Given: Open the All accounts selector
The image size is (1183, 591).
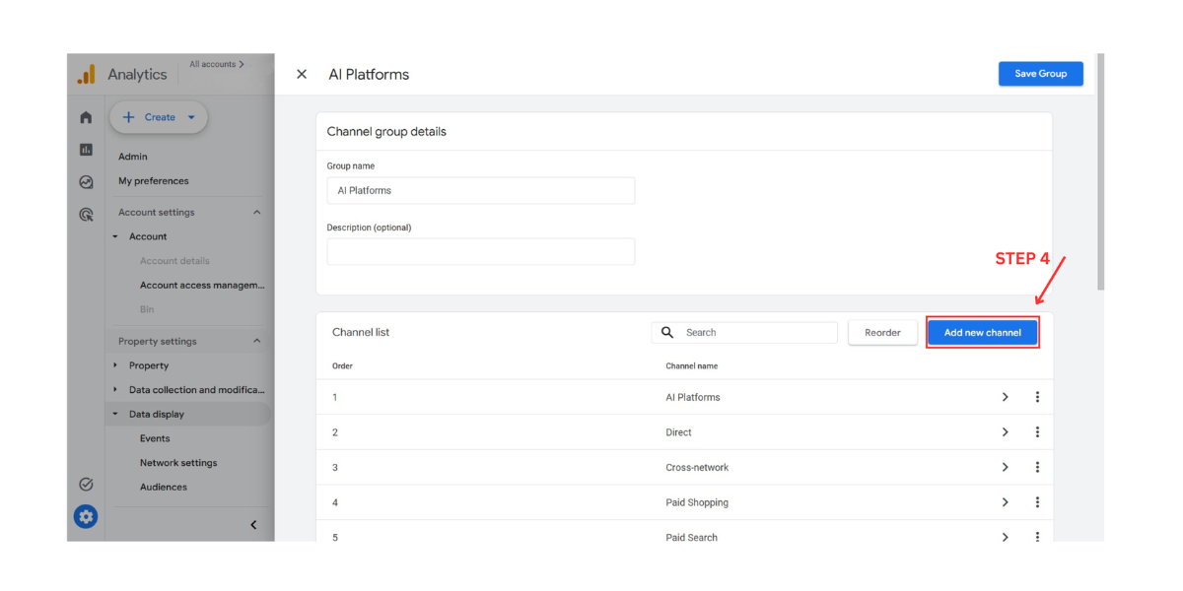Looking at the screenshot, I should click(x=217, y=64).
